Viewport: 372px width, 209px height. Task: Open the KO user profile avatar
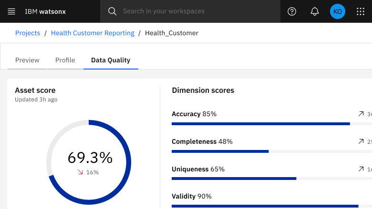338,11
